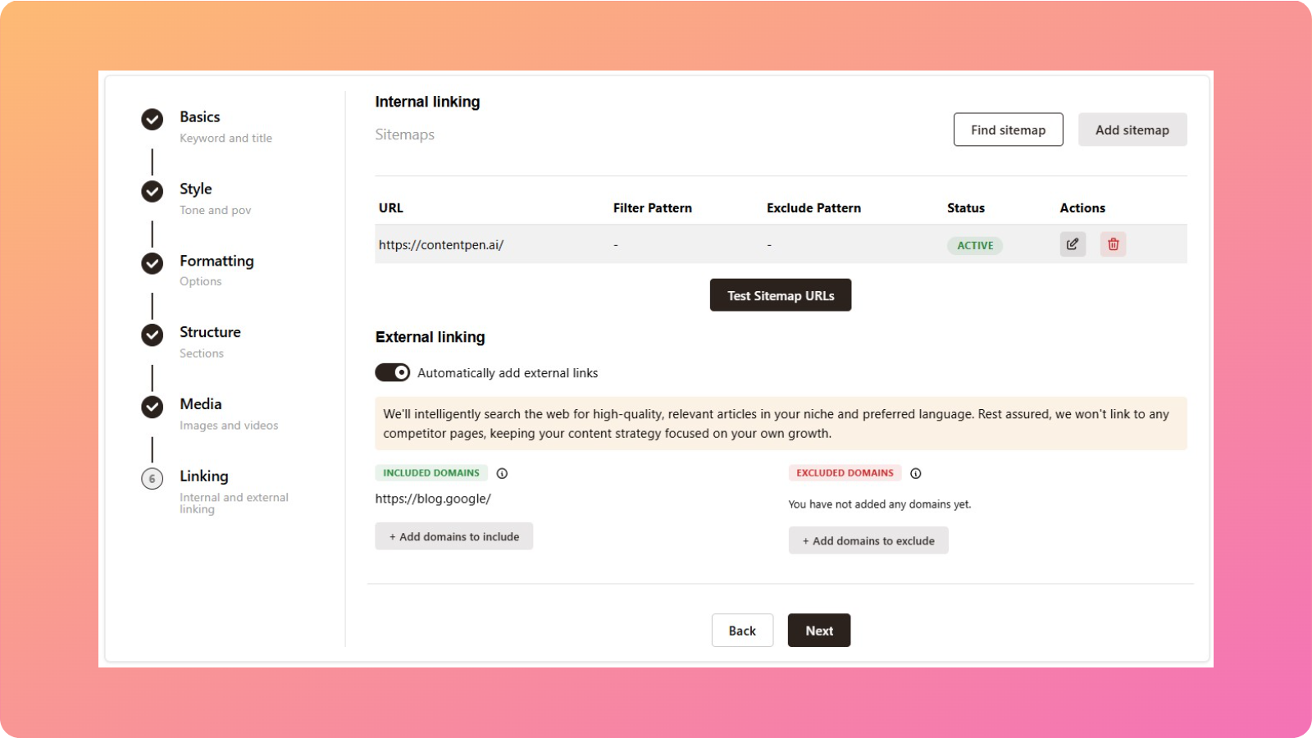
Task: Click the numbered circle for step 6 Linking
Action: [152, 478]
